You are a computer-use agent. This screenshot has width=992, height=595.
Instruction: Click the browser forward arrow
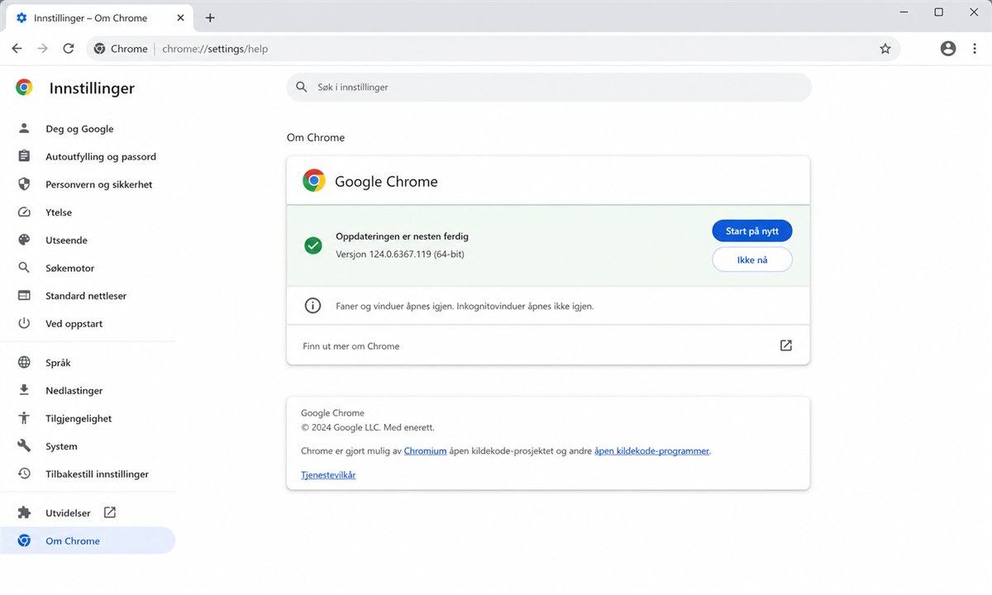[x=42, y=49]
